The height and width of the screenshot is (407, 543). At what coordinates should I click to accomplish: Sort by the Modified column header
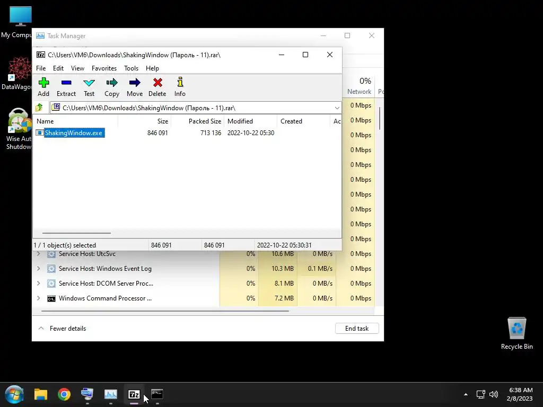[x=251, y=121]
